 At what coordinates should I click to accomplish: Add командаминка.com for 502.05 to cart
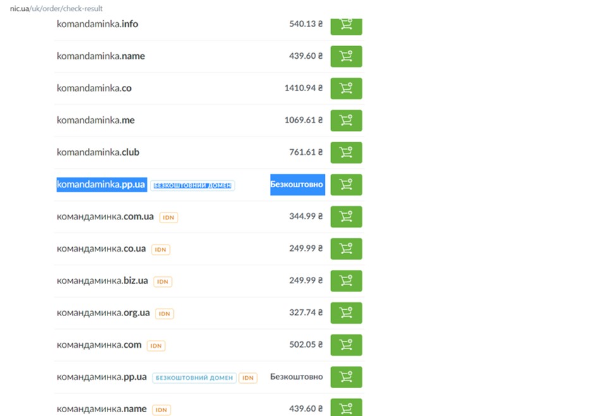click(x=346, y=345)
